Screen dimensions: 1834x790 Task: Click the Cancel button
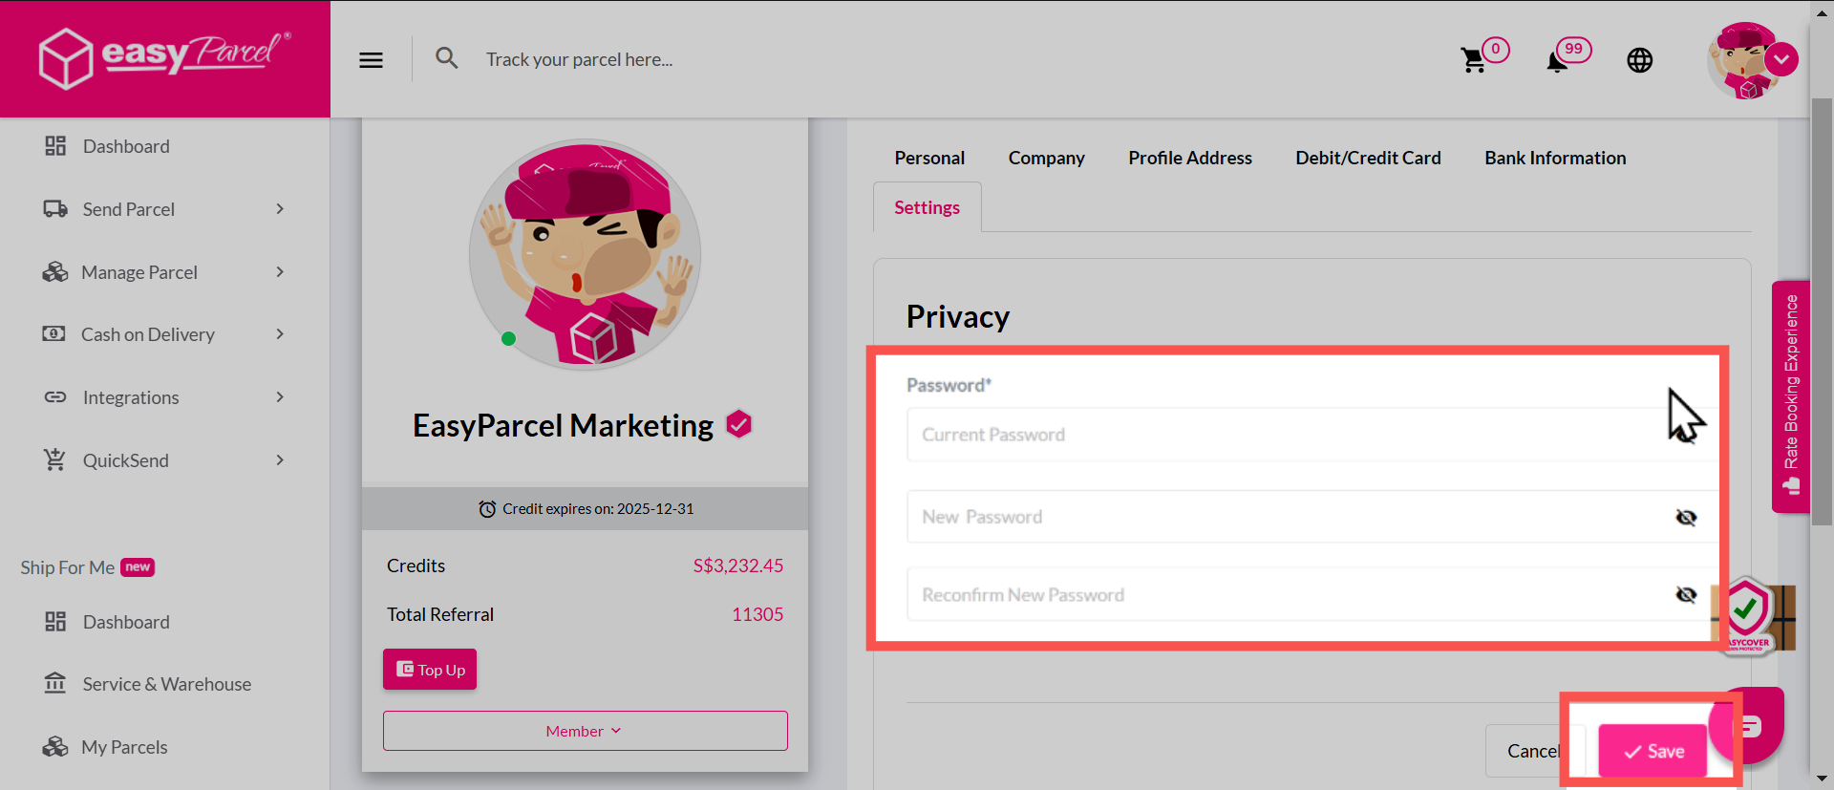1534,751
